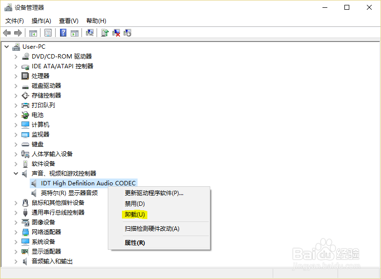Image resolution: width=381 pixels, height=279 pixels.
Task: Expand the 系统设备 node arrow
Action: 16,242
